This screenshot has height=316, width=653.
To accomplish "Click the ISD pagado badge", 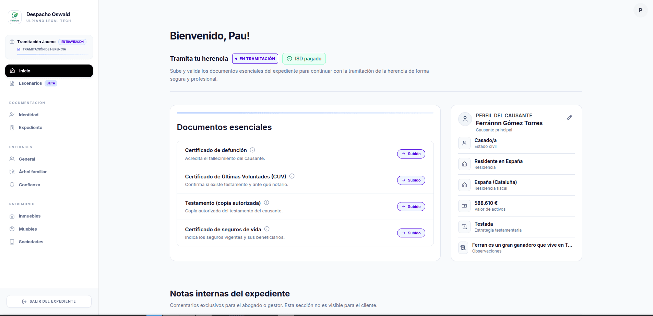I will click(x=304, y=59).
